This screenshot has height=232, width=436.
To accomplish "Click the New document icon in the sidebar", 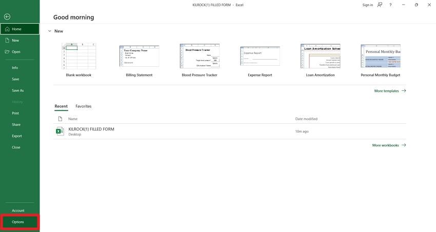I will click(7, 41).
